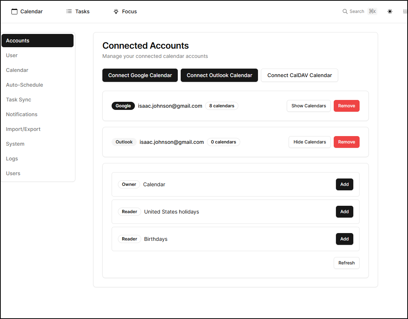Select User in the settings sidebar

37,55
